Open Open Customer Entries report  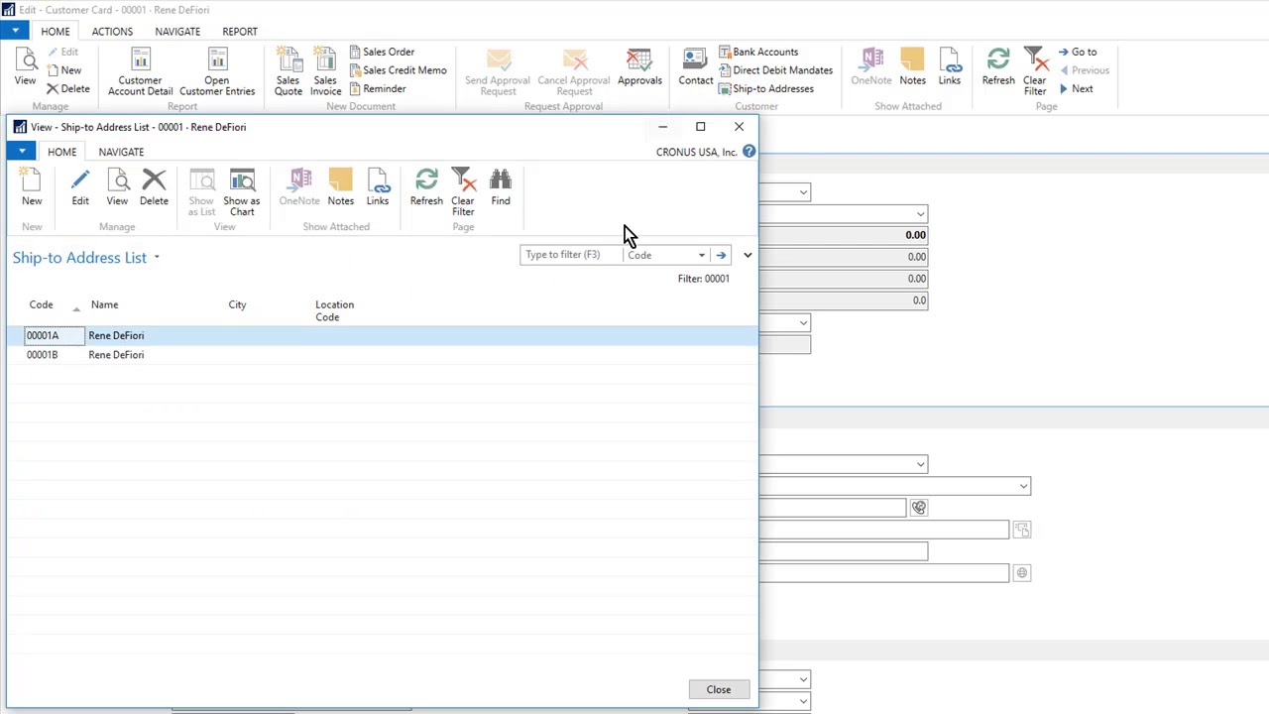click(217, 72)
